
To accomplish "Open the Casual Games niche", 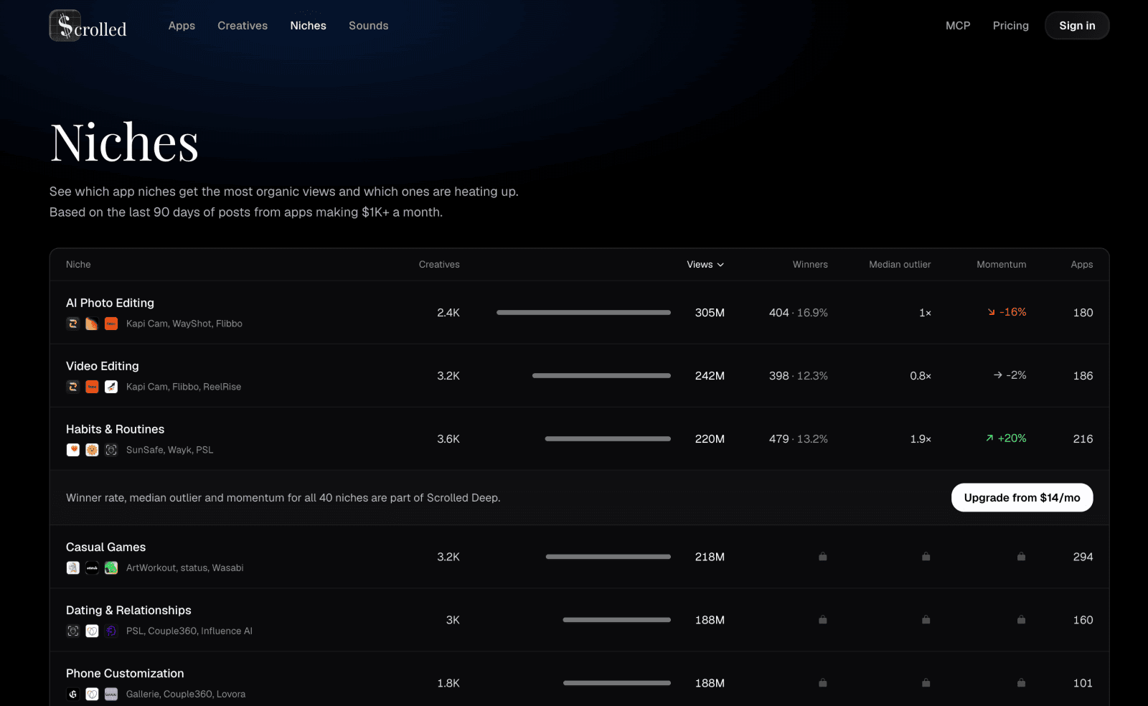I will tap(105, 547).
